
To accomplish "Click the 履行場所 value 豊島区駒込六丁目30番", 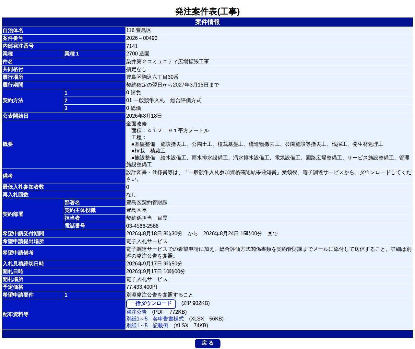I will point(152,77).
